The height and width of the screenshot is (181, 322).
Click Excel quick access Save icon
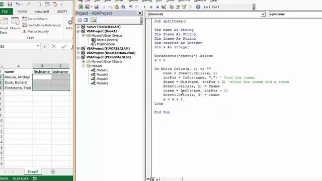(10, 4)
